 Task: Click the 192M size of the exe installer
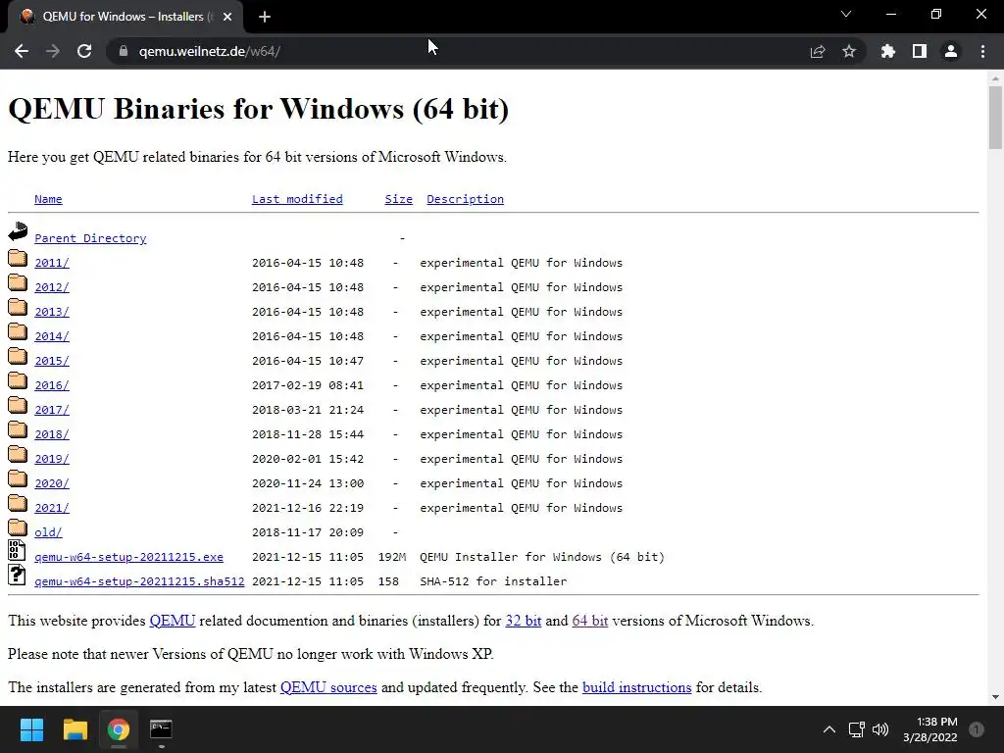392,557
